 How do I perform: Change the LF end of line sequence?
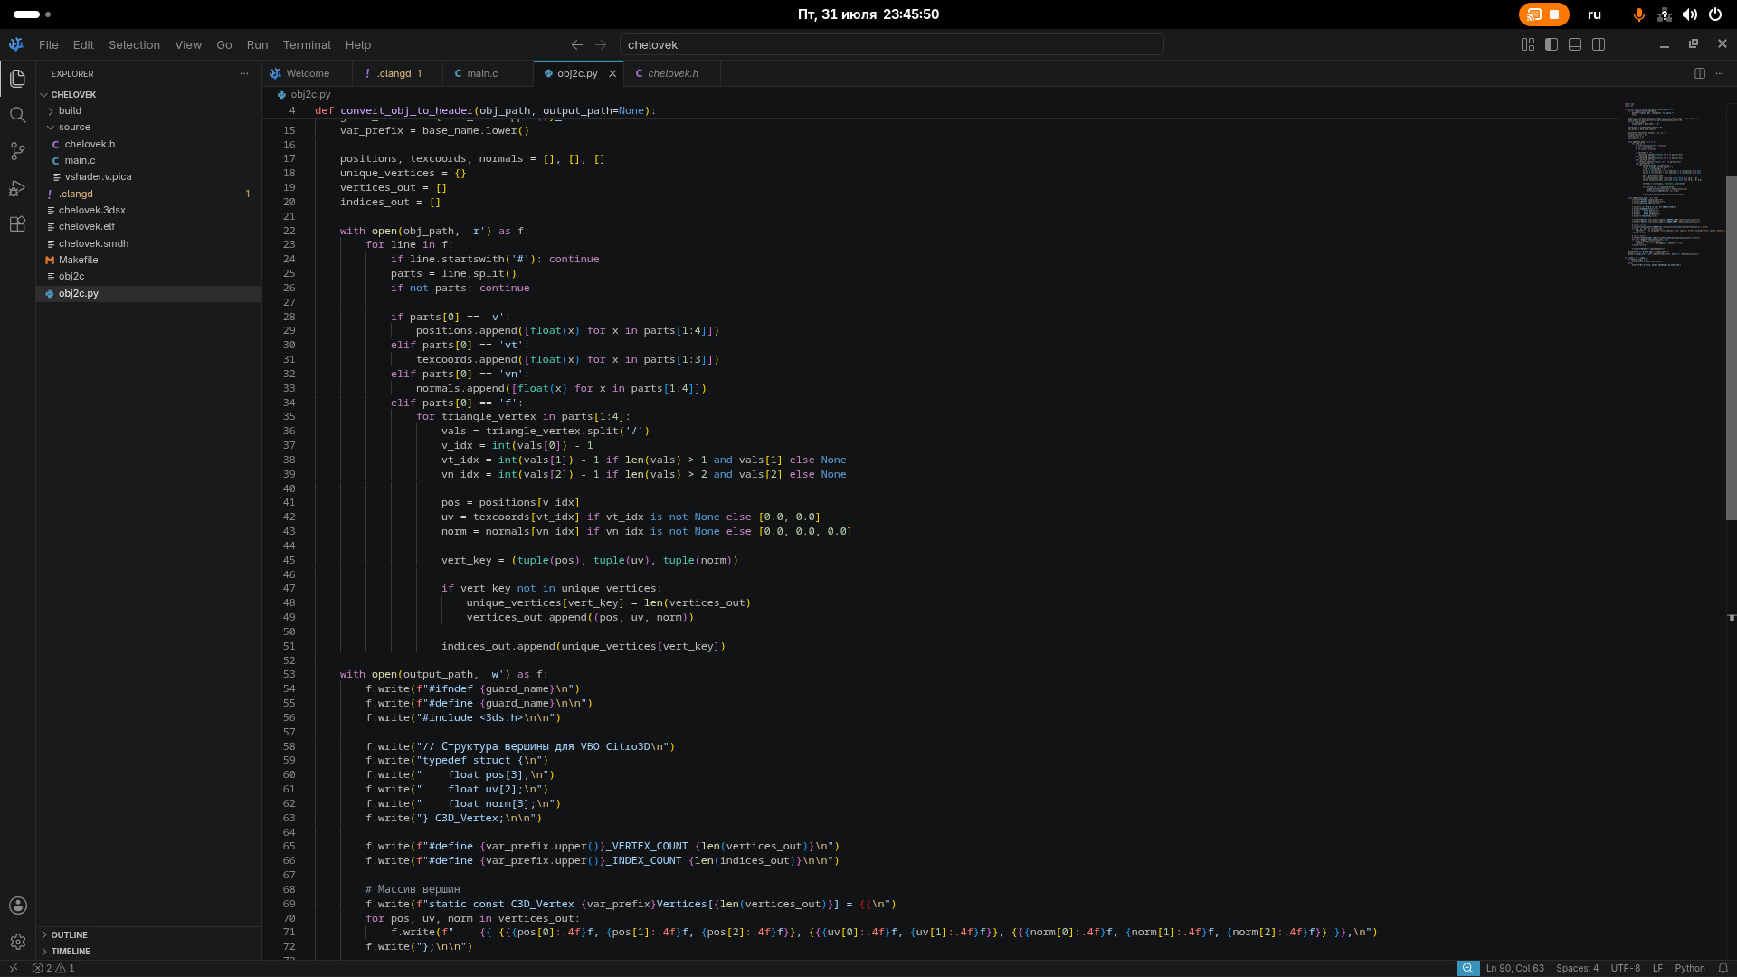pyautogui.click(x=1657, y=968)
